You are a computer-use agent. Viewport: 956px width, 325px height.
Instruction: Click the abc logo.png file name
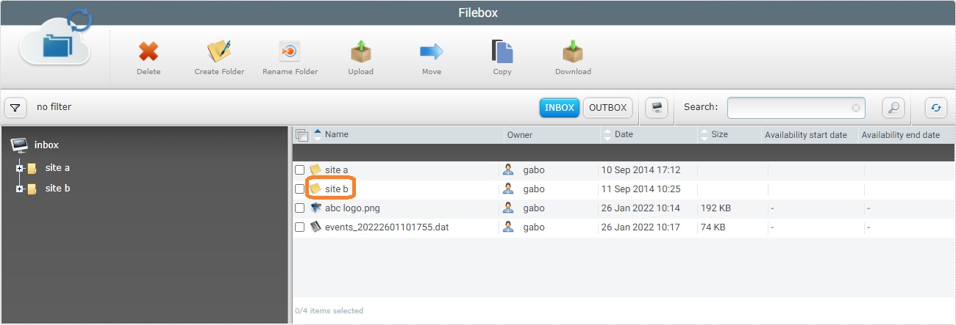coord(352,208)
